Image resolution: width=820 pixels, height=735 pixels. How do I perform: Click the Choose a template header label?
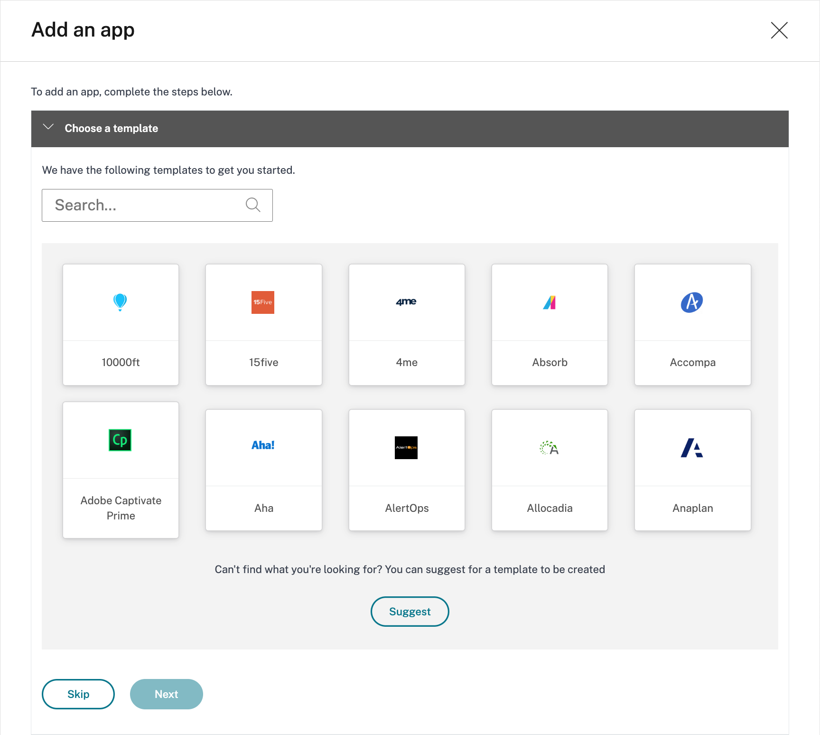[112, 128]
